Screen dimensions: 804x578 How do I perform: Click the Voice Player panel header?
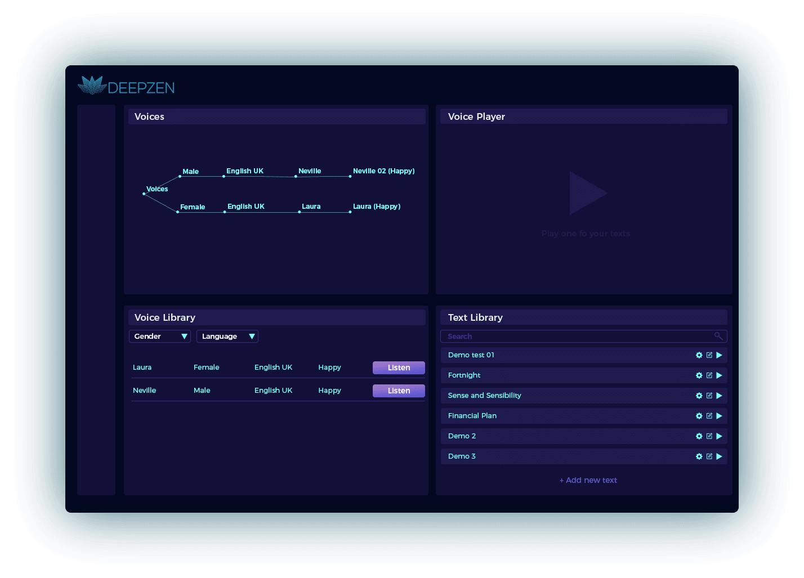(584, 117)
